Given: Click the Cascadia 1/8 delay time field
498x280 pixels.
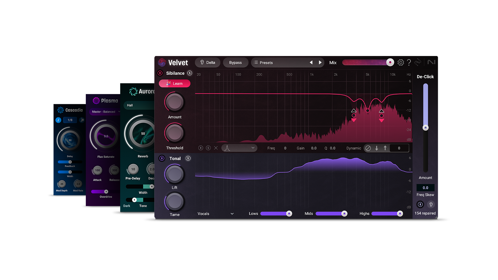Looking at the screenshot, I should pos(70,120).
